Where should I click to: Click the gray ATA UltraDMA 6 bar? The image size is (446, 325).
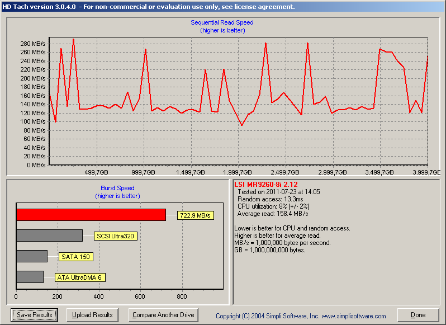click(30, 277)
